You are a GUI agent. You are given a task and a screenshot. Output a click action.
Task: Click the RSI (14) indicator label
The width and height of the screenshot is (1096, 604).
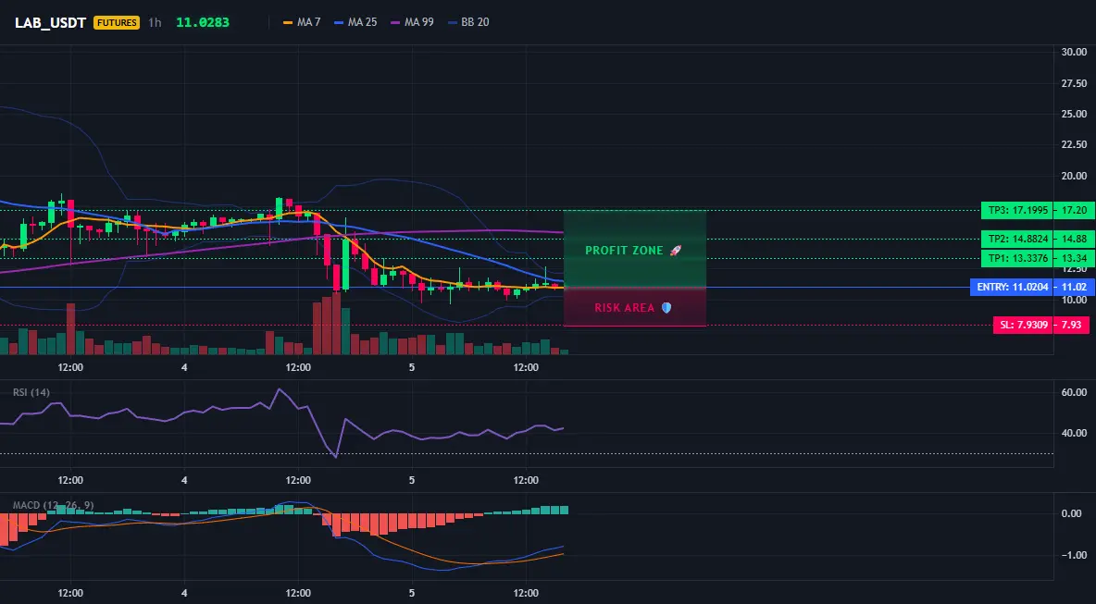point(31,392)
